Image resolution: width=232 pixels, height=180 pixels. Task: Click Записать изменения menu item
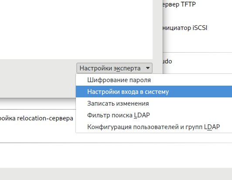(154, 103)
